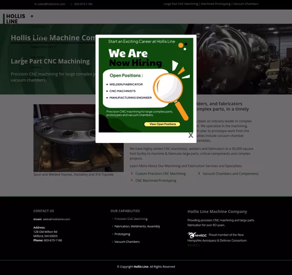This screenshot has height=275, width=292.
Task: Select the footer email sales@hollisline.com link
Action: click(x=57, y=219)
